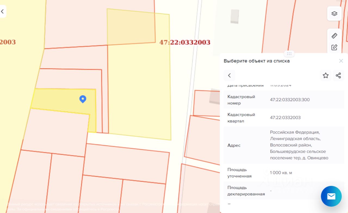
Task: Select cadastral quarter value 47:22:0332003
Action: point(285,117)
